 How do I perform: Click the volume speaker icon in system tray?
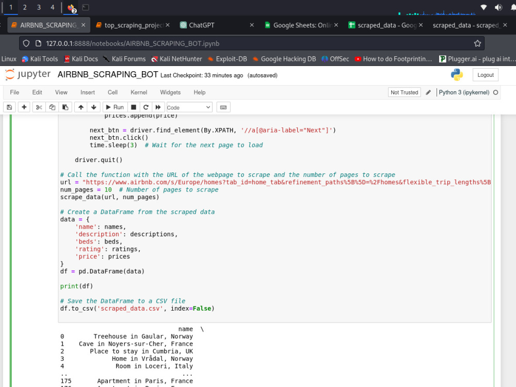(498, 7)
